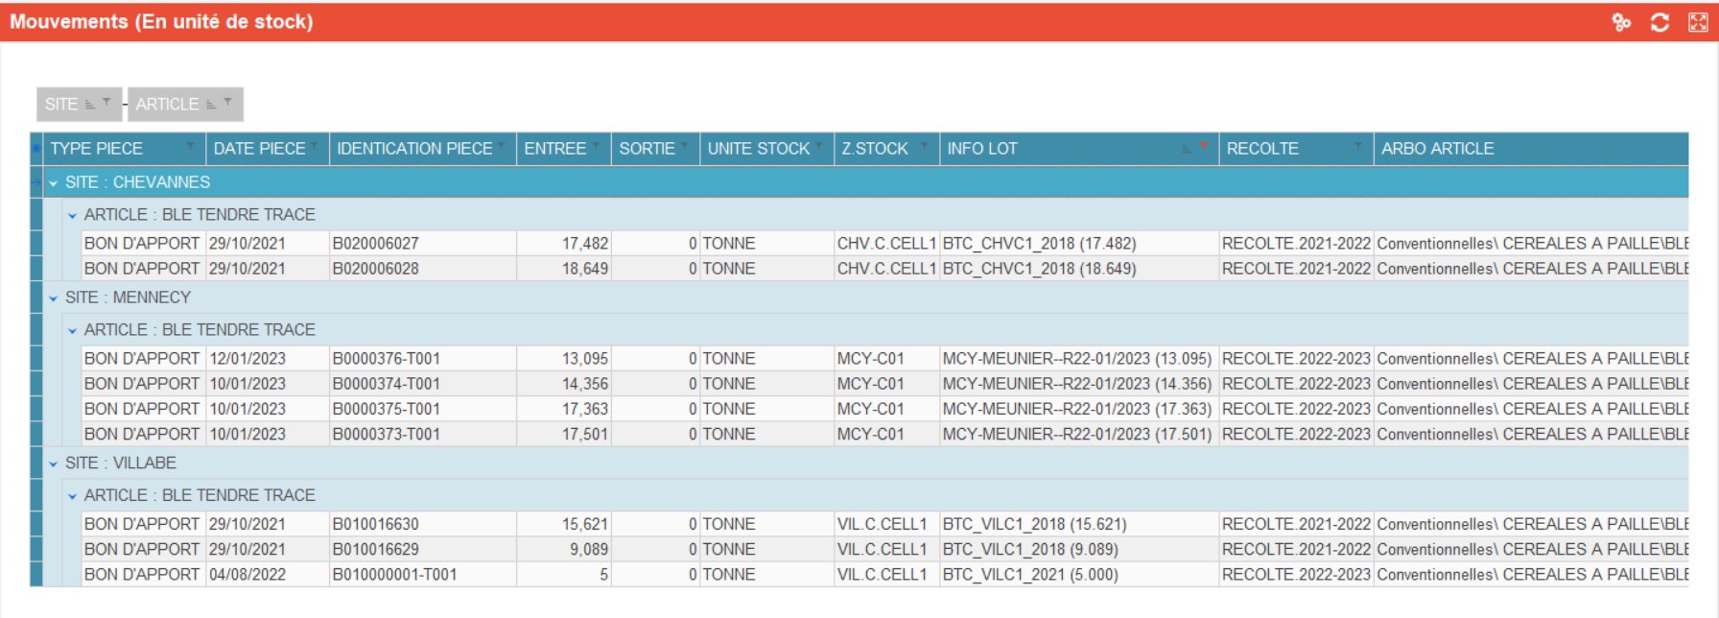This screenshot has height=618, width=1719.
Task: Sort by the SORTIE column header
Action: pyautogui.click(x=647, y=149)
